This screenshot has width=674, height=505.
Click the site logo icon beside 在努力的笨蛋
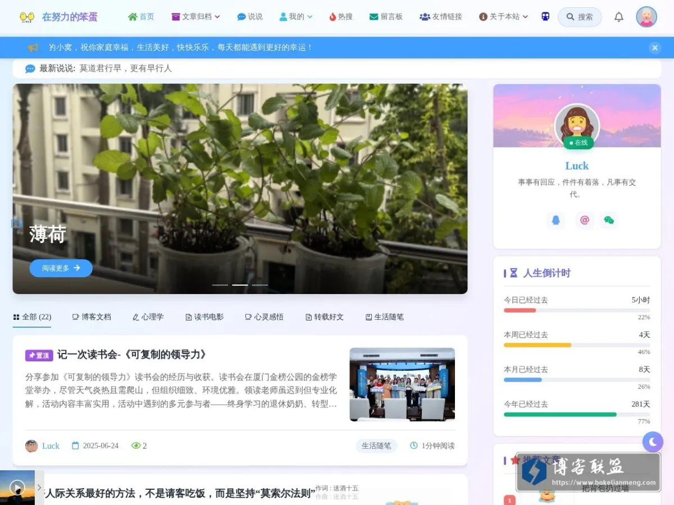pyautogui.click(x=26, y=17)
